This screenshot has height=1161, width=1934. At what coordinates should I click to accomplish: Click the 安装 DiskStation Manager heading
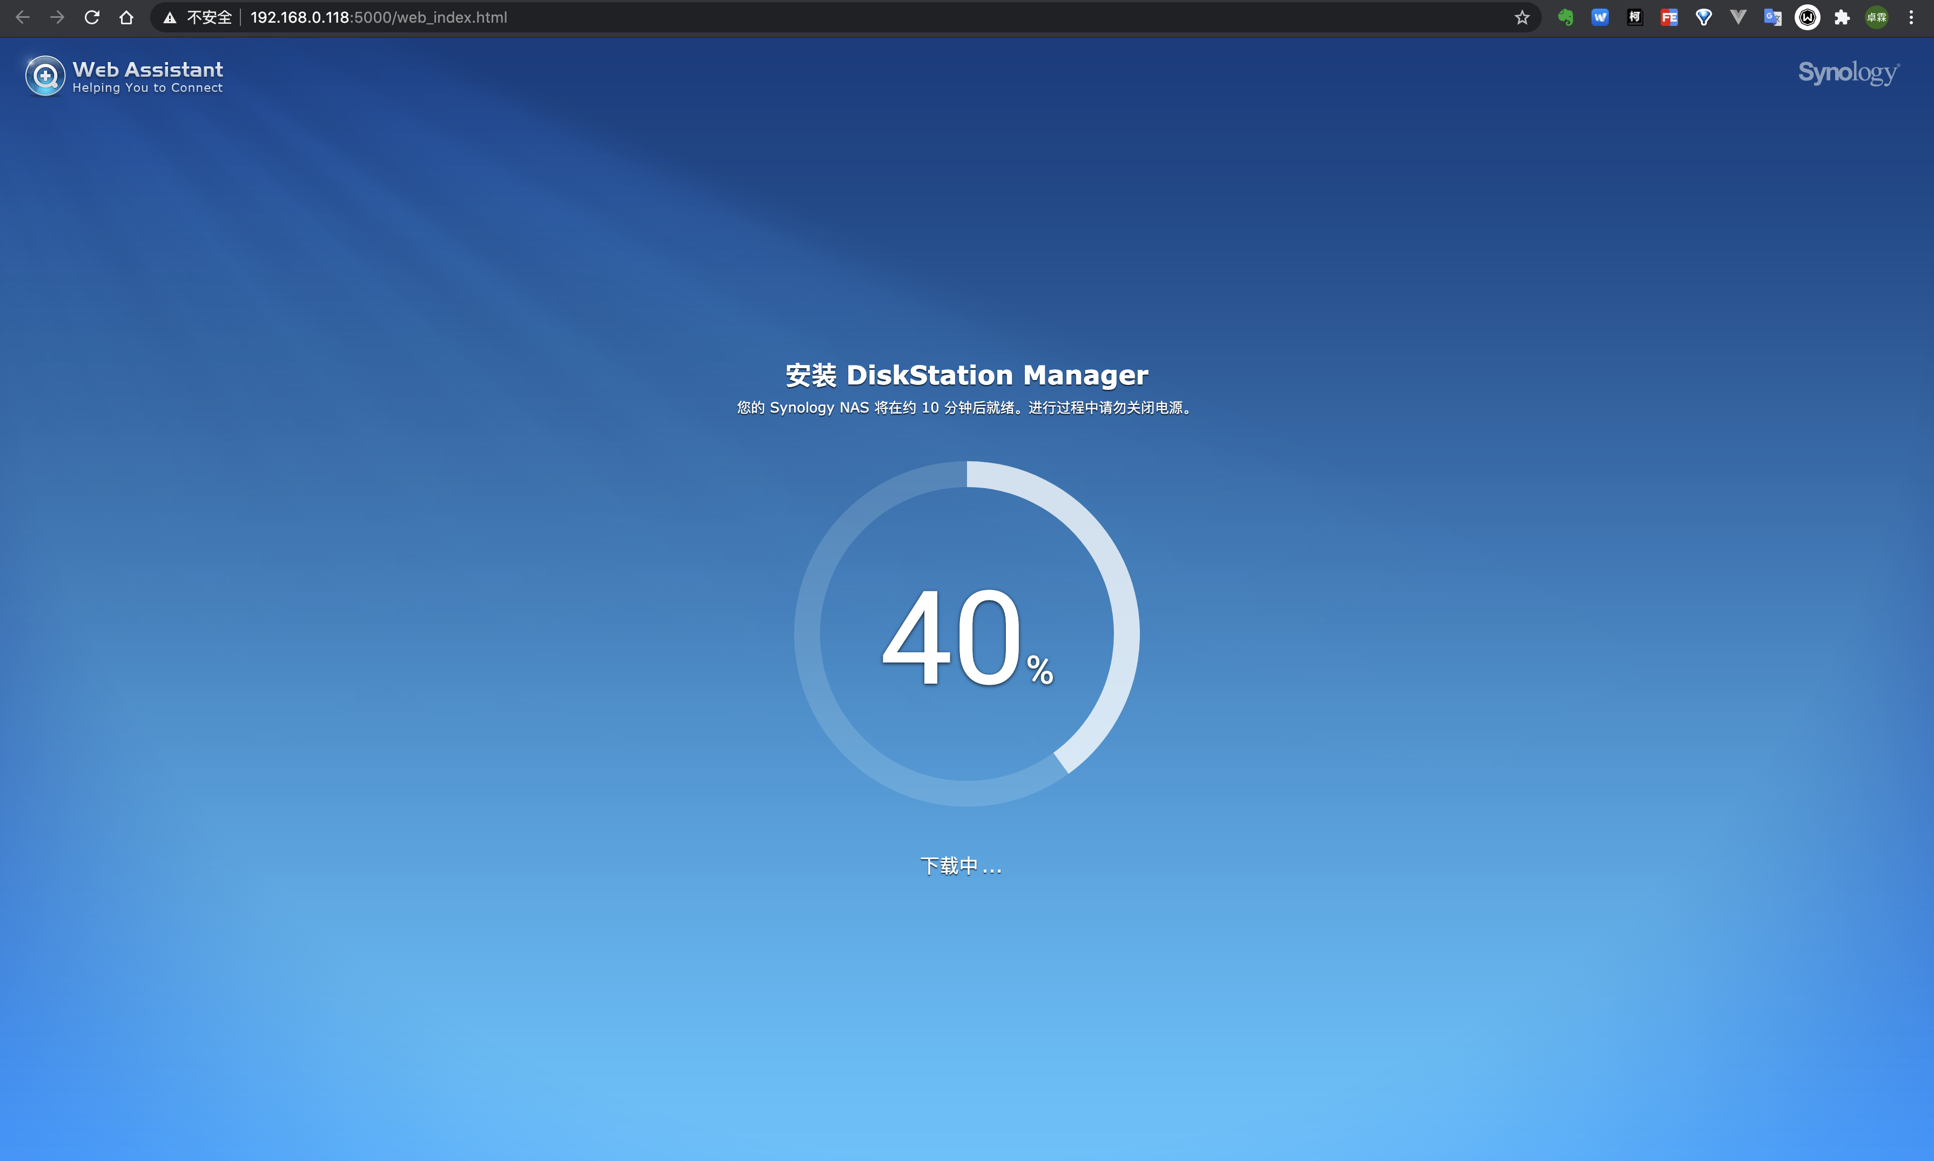(966, 375)
